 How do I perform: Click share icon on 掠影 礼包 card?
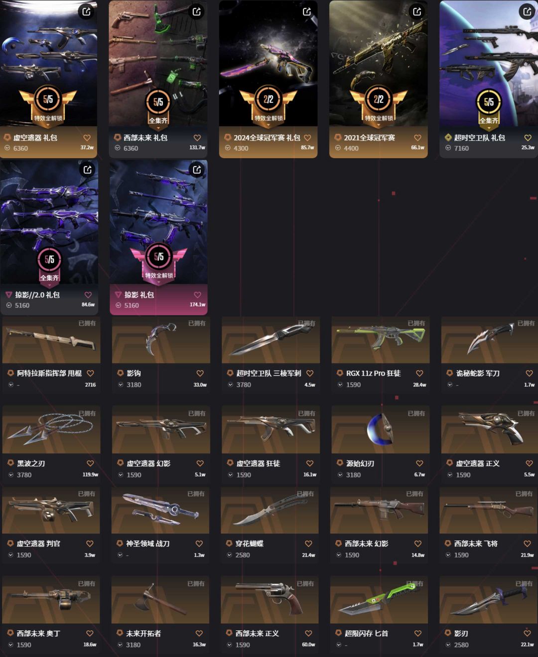(197, 170)
